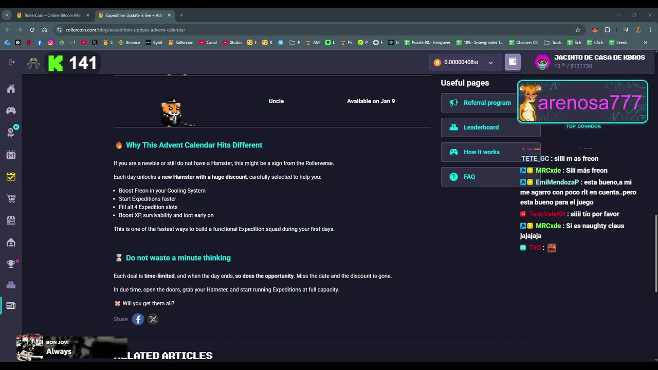Screen dimensions: 658x370
Task: Share the article on X
Action: [x=153, y=319]
